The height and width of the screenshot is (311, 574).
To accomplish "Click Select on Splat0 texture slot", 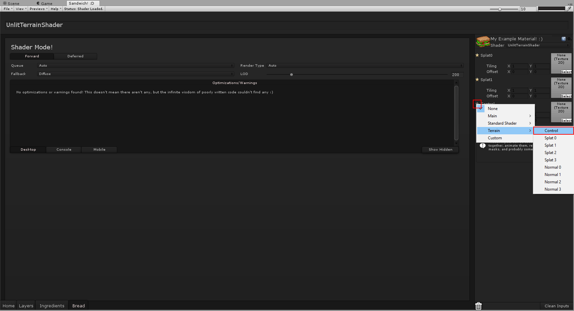I will coord(566,72).
